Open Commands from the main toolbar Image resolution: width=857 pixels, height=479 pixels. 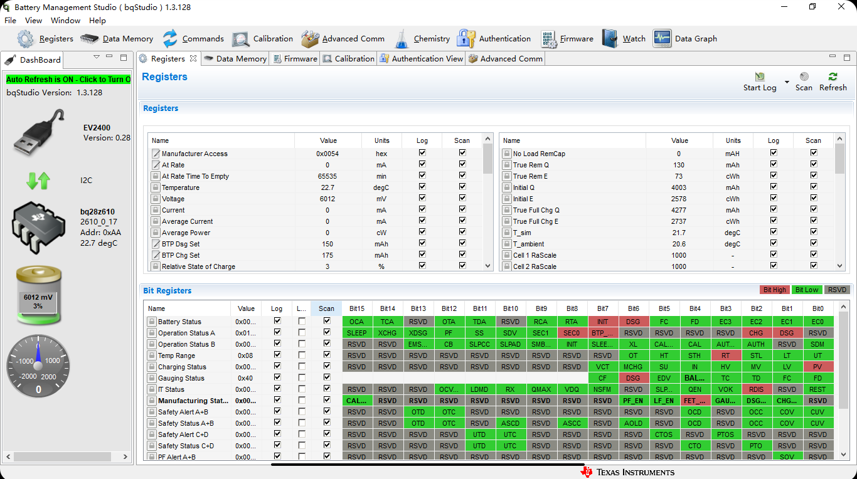(x=193, y=39)
